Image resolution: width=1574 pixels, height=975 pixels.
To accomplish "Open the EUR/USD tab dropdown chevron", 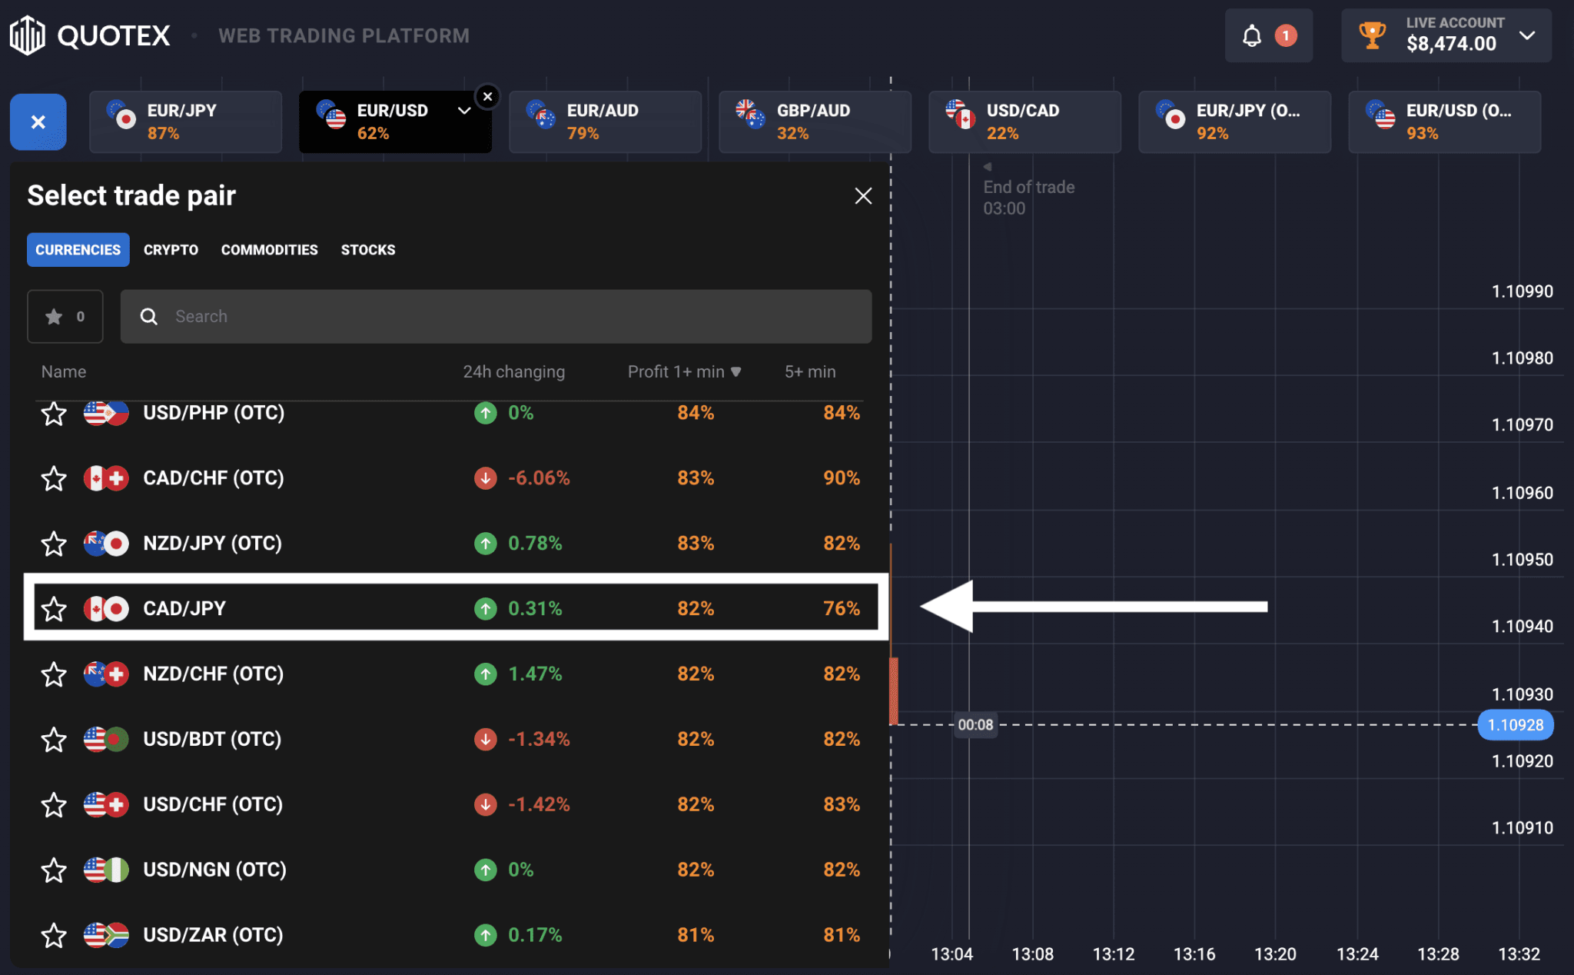I will click(x=464, y=111).
